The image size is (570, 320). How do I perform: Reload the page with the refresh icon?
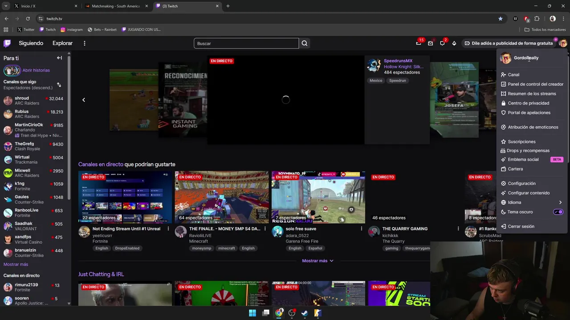pos(28,19)
